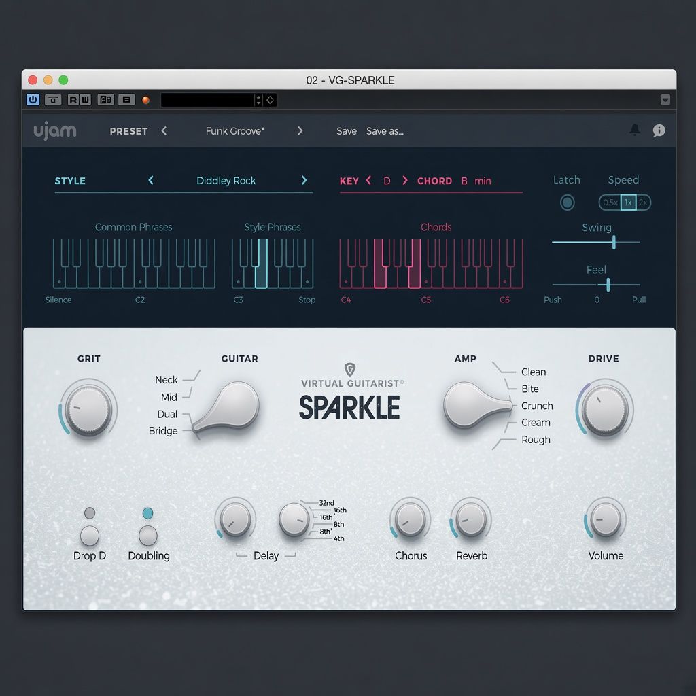The width and height of the screenshot is (696, 696).
Task: Select 4th delay time
Action: click(x=338, y=538)
